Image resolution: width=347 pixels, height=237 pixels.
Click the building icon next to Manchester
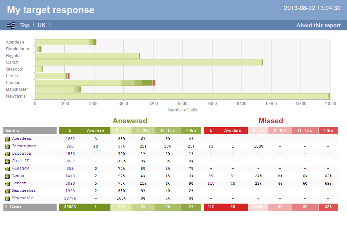coord(7,190)
